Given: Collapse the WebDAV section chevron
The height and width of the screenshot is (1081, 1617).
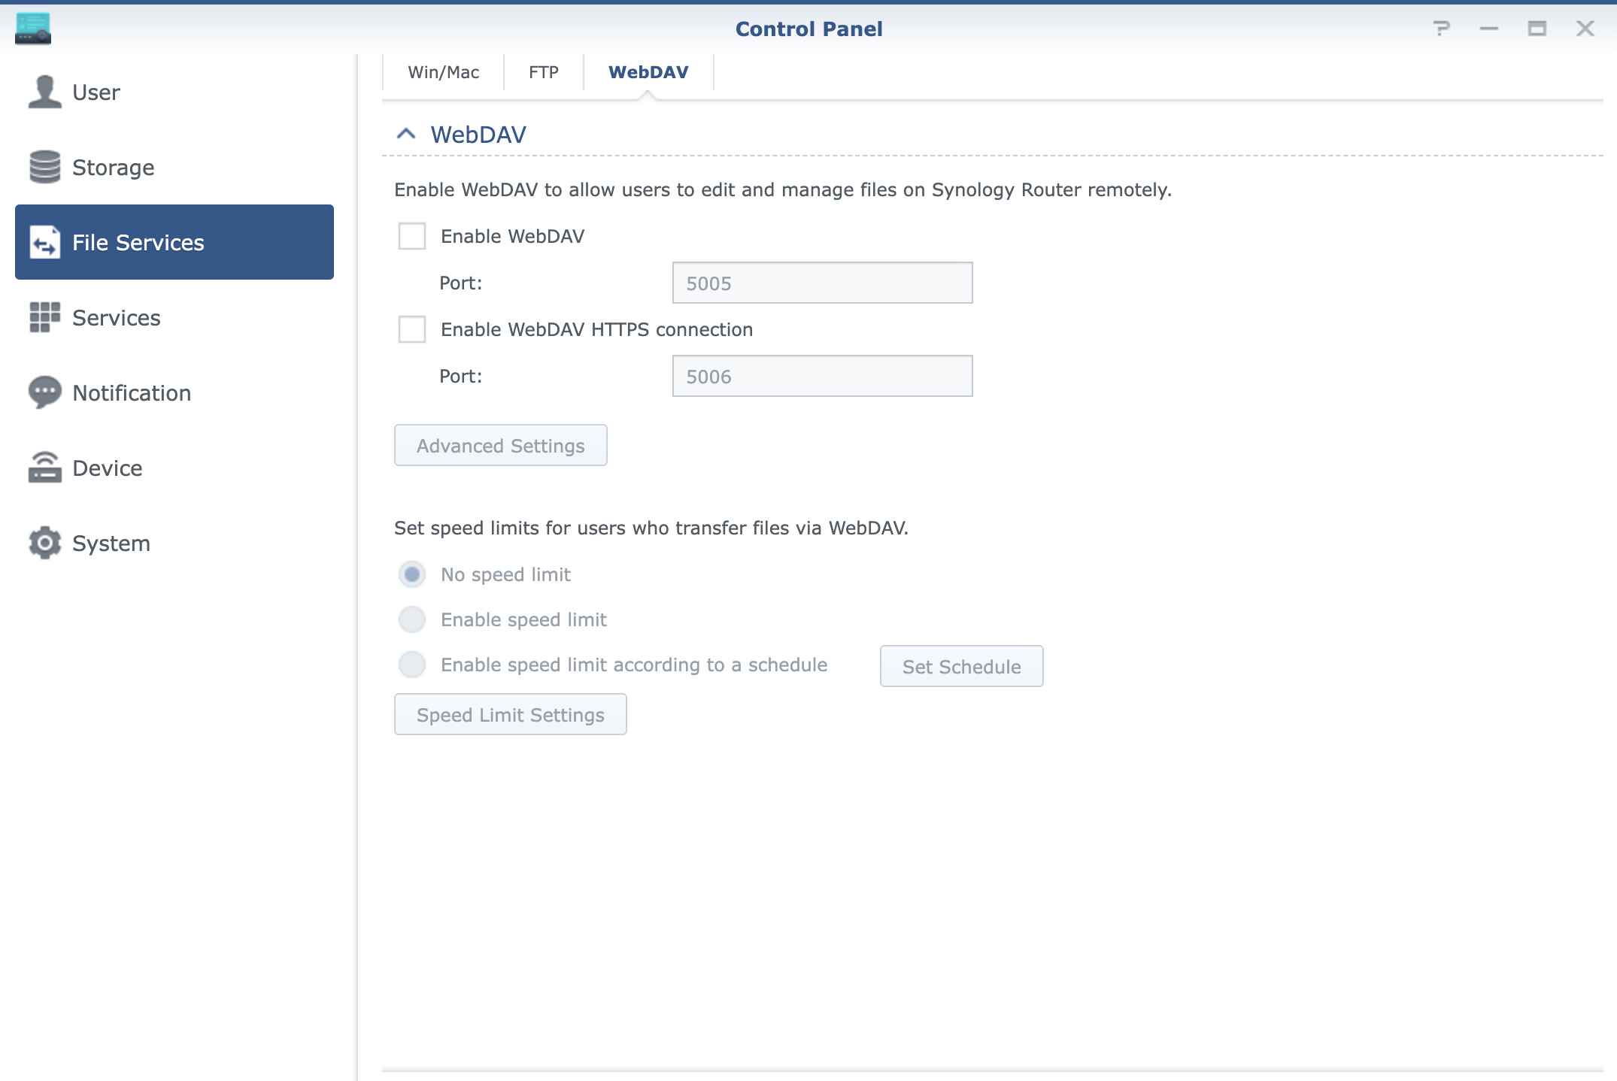Looking at the screenshot, I should pos(406,134).
